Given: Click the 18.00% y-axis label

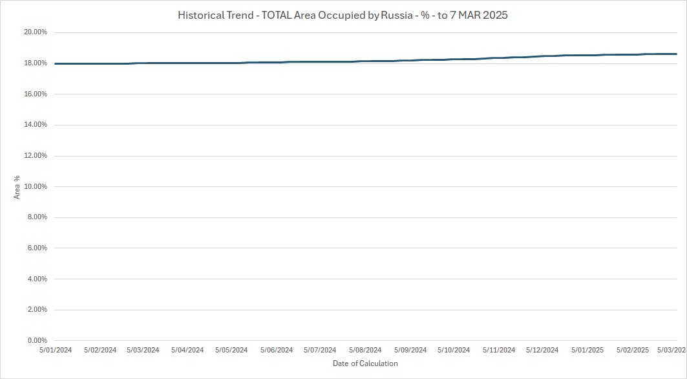Looking at the screenshot, I should 34,63.
